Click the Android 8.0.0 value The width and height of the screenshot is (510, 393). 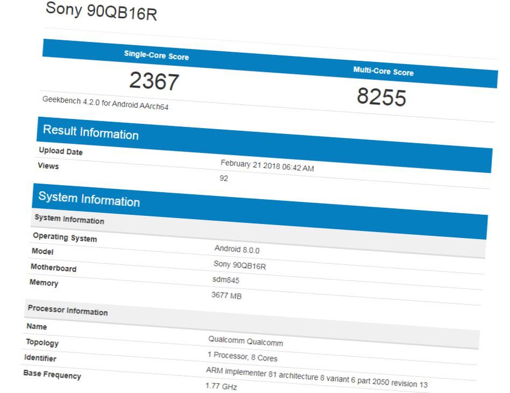point(237,249)
